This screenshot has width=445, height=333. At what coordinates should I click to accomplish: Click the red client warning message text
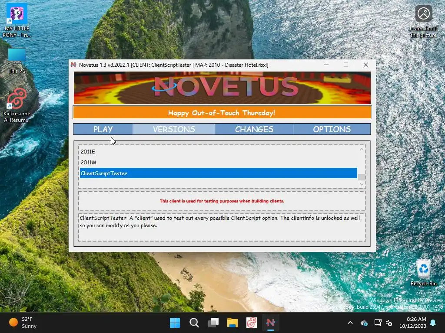tap(222, 201)
